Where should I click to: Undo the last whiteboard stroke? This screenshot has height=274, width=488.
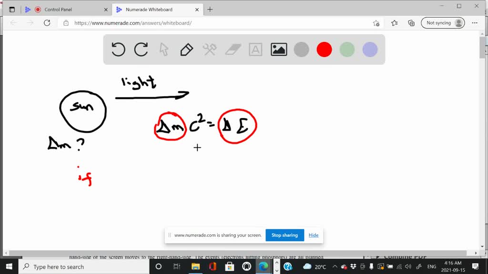coord(118,49)
